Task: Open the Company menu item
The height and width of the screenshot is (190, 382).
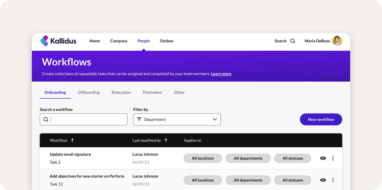Action: 119,41
